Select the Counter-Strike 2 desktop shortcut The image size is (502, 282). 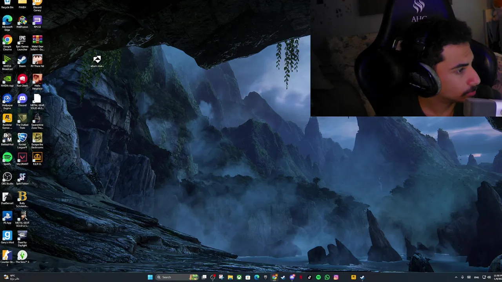point(7,258)
